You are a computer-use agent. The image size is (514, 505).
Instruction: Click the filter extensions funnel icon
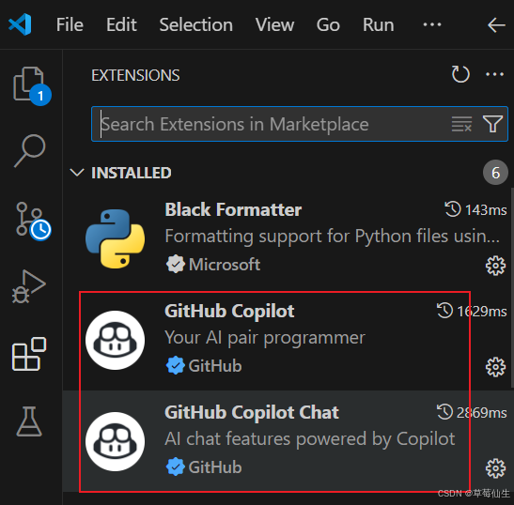pos(492,124)
